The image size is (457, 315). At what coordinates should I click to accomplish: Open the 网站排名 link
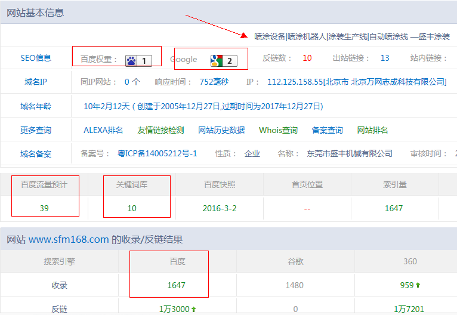click(372, 130)
